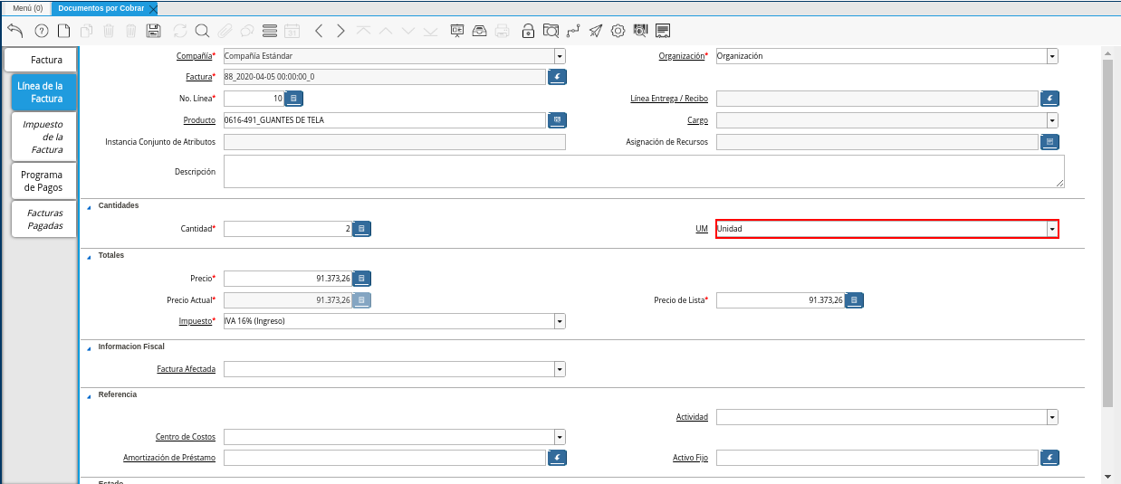Save the record with the floppy disk icon
The image size is (1121, 484).
[153, 31]
